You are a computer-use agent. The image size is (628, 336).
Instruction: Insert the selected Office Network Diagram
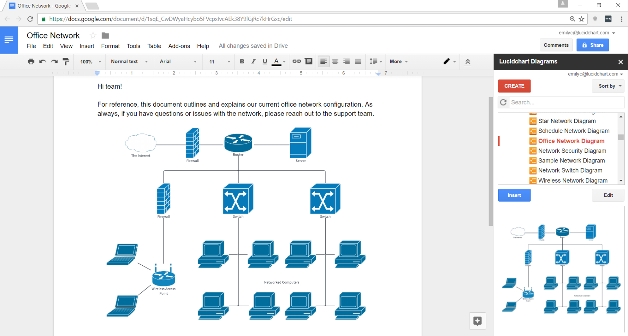point(514,195)
